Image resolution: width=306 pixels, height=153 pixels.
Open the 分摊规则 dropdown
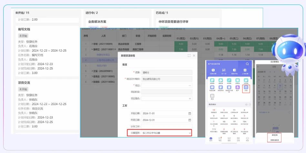click(x=190, y=133)
